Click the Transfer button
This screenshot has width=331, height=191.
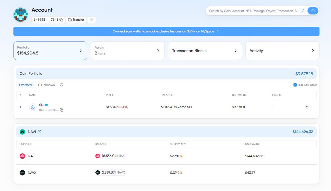(x=76, y=20)
